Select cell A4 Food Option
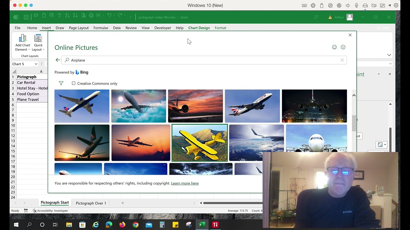 [x=32, y=94]
